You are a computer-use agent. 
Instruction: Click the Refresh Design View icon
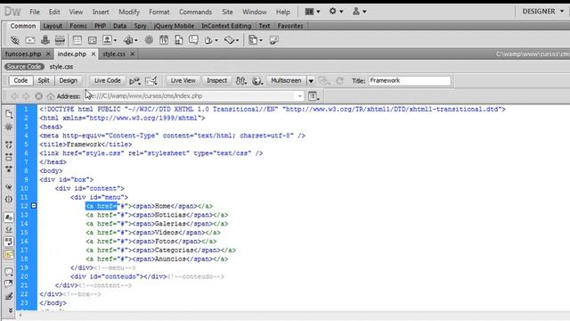340,81
